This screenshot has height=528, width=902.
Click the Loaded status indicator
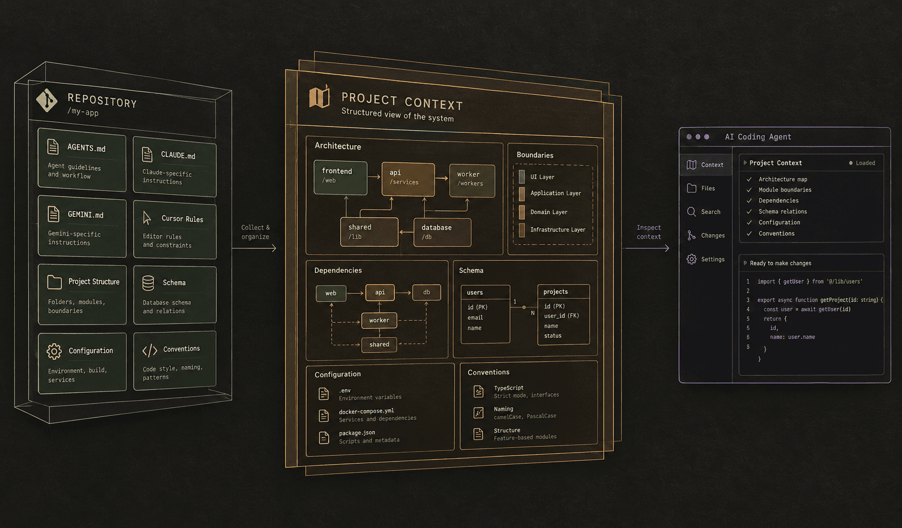[x=862, y=163]
